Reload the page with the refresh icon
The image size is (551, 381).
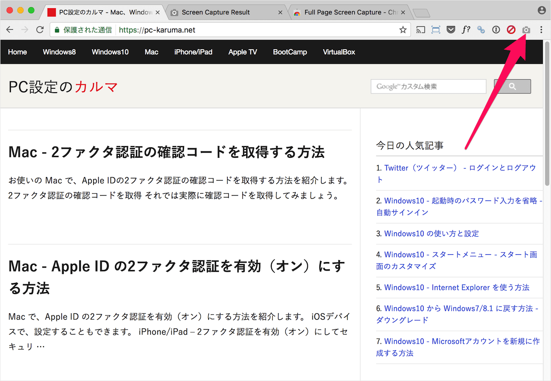click(x=40, y=30)
